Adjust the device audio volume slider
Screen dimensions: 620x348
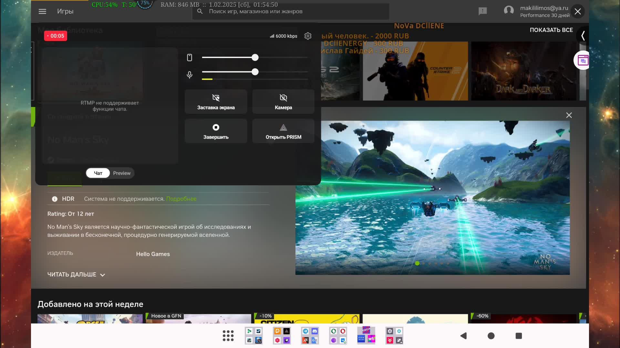[x=255, y=57]
